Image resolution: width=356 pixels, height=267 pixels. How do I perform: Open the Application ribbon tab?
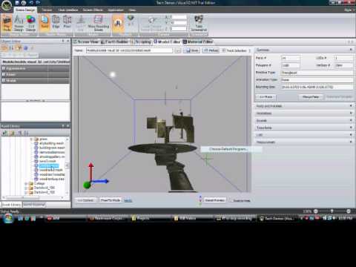(116, 10)
